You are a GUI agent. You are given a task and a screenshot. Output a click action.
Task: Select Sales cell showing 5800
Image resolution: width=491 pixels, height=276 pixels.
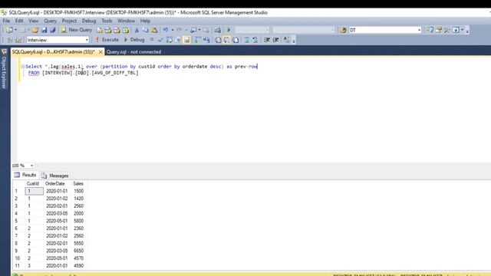point(78,221)
